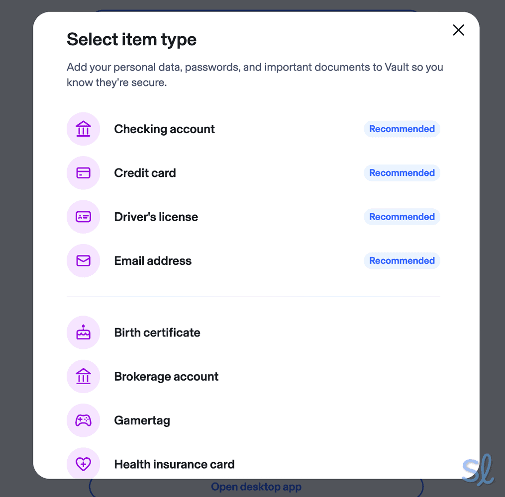The width and height of the screenshot is (505, 497).
Task: Click the Checking account bank icon
Action: point(83,129)
